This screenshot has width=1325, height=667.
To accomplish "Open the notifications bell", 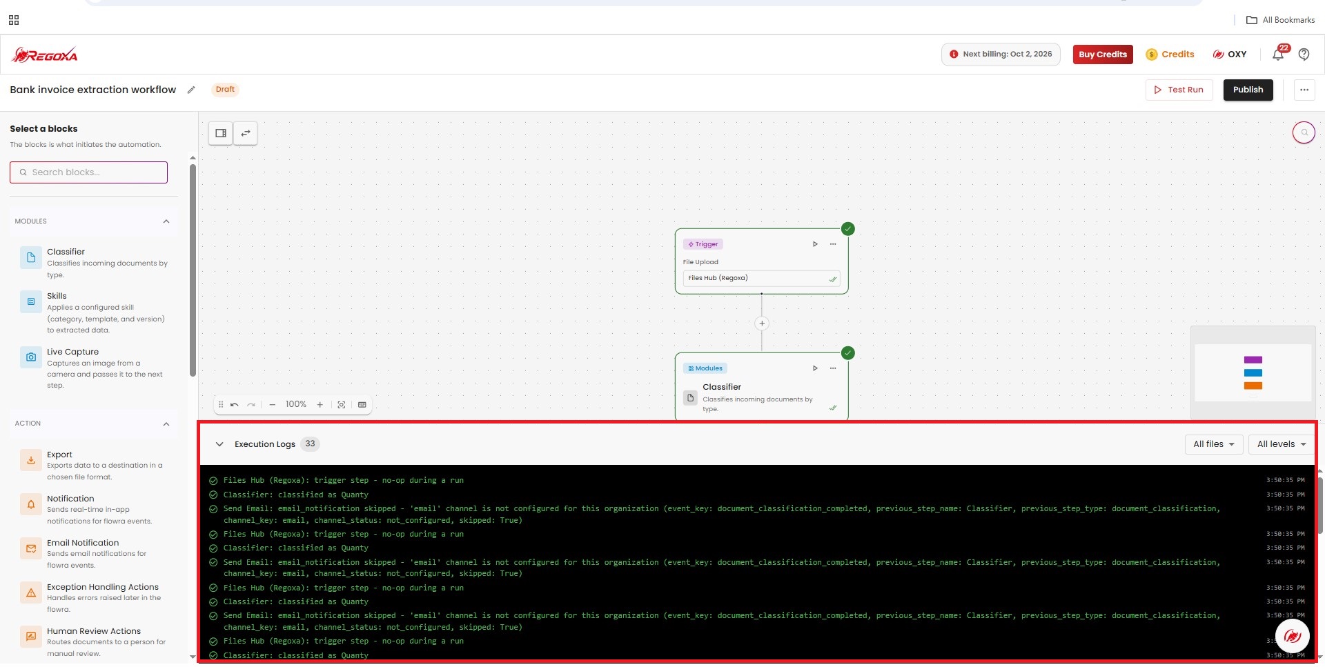I will tap(1278, 54).
